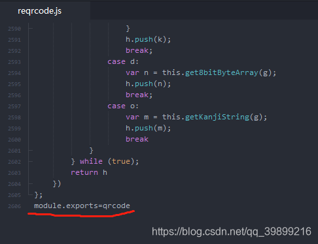Collapse the fold marker at line 2605
Image resolution: width=318 pixels, height=244 pixels.
point(30,194)
